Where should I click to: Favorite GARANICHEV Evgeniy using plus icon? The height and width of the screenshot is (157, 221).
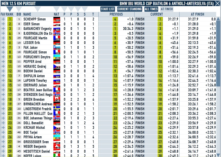coord(3,29)
